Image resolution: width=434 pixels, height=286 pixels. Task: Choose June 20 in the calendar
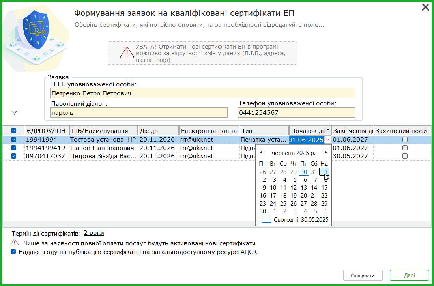(304, 196)
